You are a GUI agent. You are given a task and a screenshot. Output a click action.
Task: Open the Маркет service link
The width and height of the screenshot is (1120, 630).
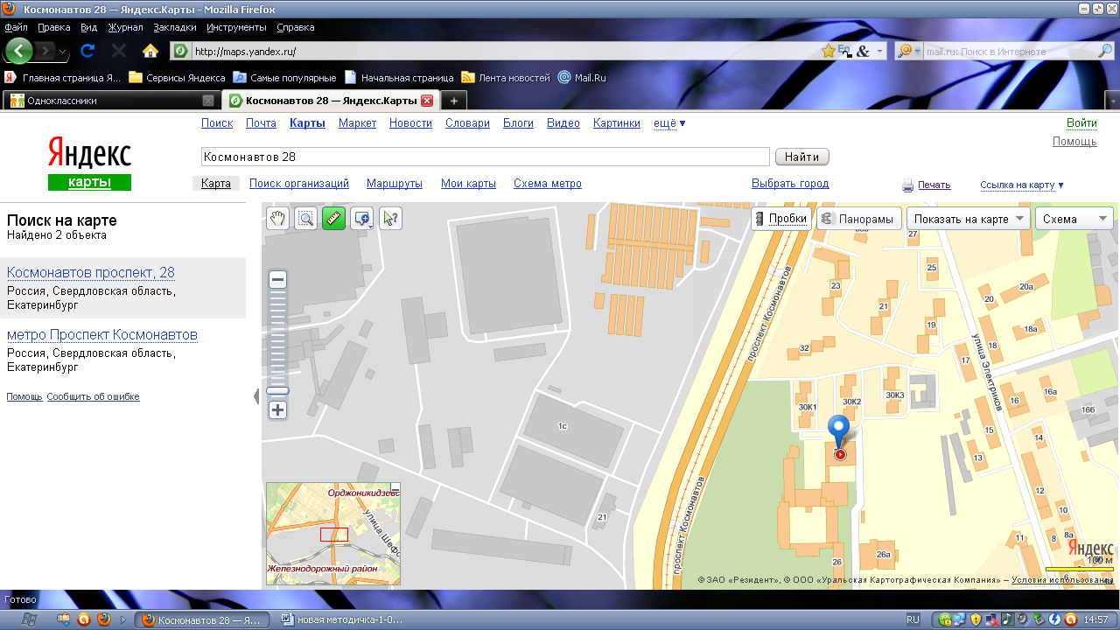(x=357, y=123)
